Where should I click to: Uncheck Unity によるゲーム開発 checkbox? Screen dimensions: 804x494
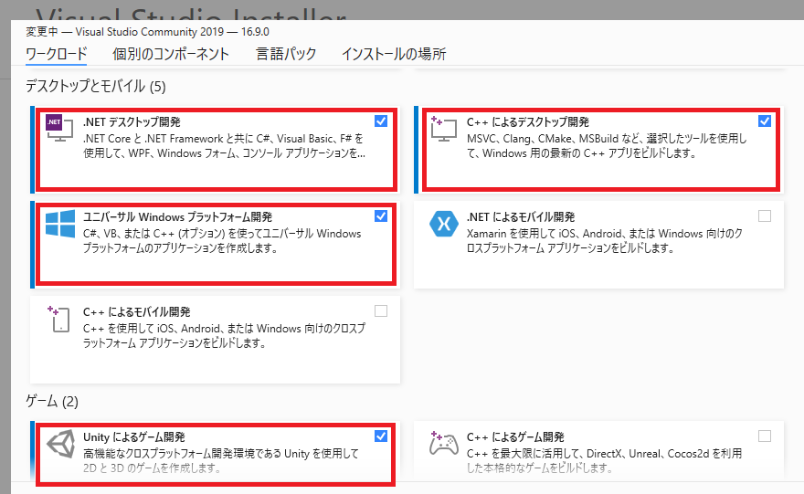[381, 436]
